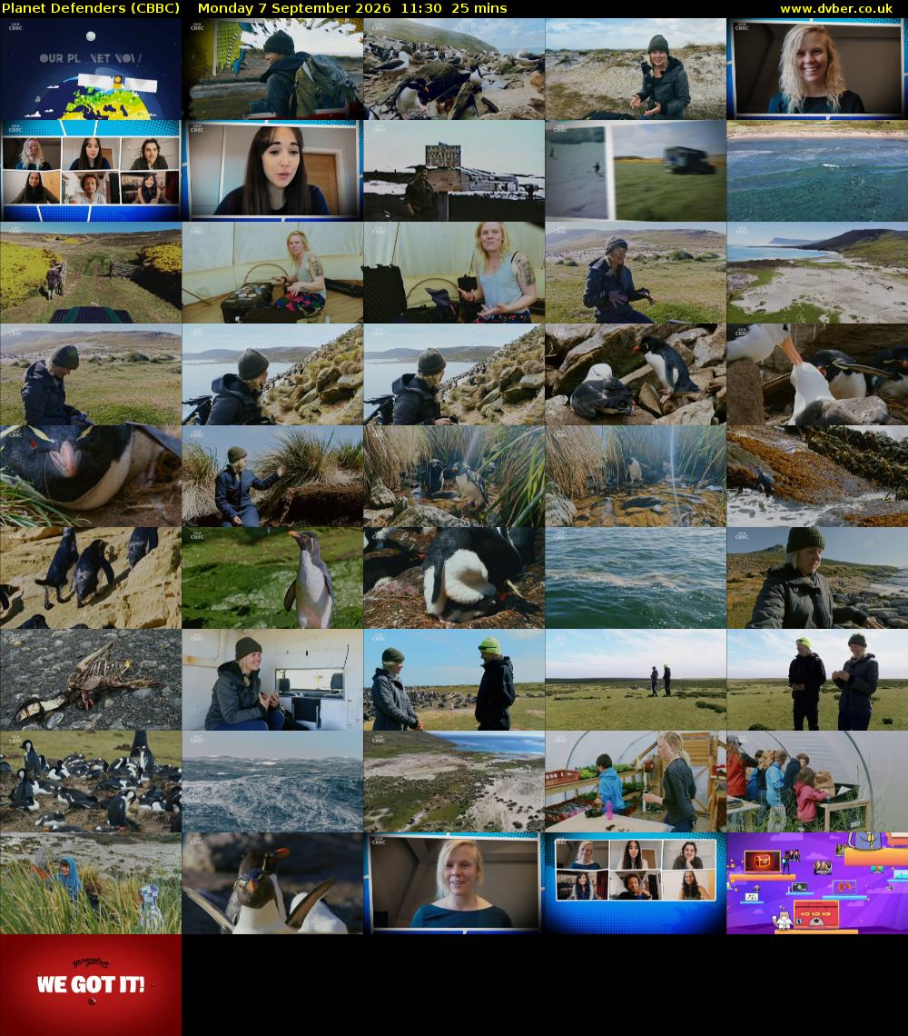Open the children in tall grass frame
Screen dimensions: 908x1036
(x=91, y=882)
